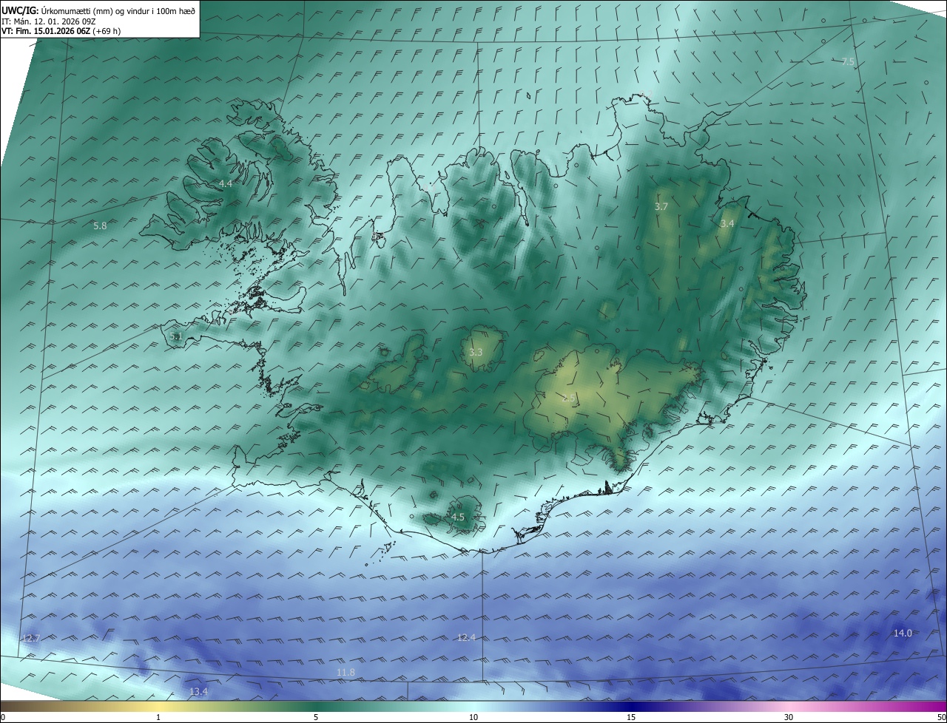The width and height of the screenshot is (947, 723).
Task: Click the 'VT: Fim. 15.01.2026 06Z (+69 h)' line
Action: [61, 31]
